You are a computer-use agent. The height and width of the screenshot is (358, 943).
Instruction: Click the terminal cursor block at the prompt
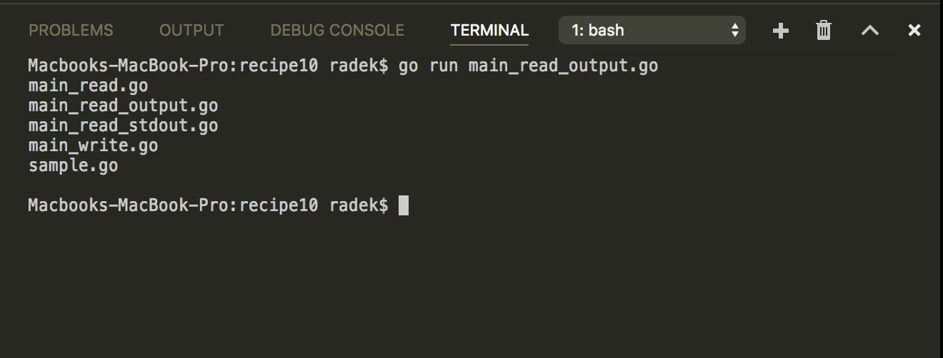[x=404, y=205]
